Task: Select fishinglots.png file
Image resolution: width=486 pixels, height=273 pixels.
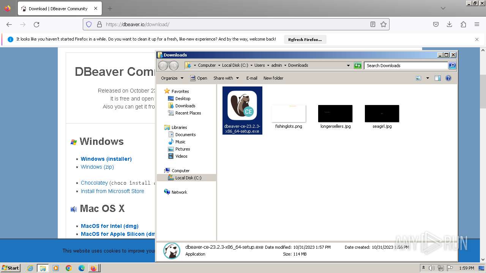Action: click(x=289, y=117)
